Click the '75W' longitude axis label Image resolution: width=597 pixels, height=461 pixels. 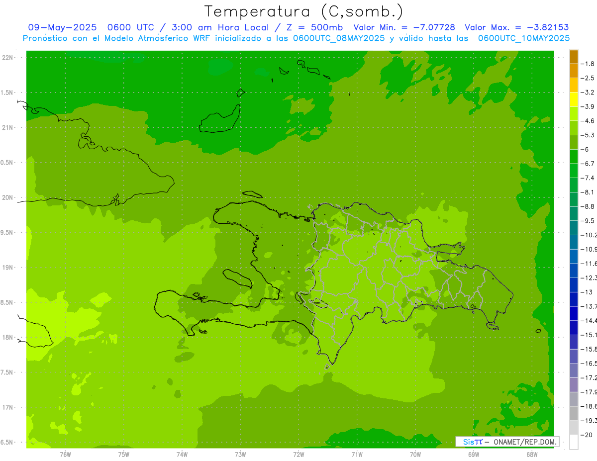[x=123, y=454]
